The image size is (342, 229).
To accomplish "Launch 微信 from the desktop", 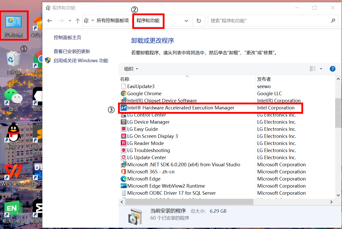I will (x=13, y=100).
